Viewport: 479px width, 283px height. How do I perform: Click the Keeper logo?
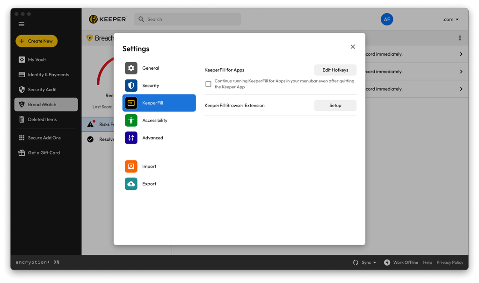point(108,19)
